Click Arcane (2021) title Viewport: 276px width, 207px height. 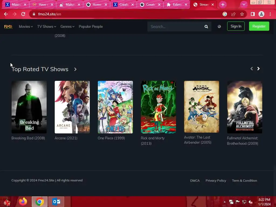66,138
